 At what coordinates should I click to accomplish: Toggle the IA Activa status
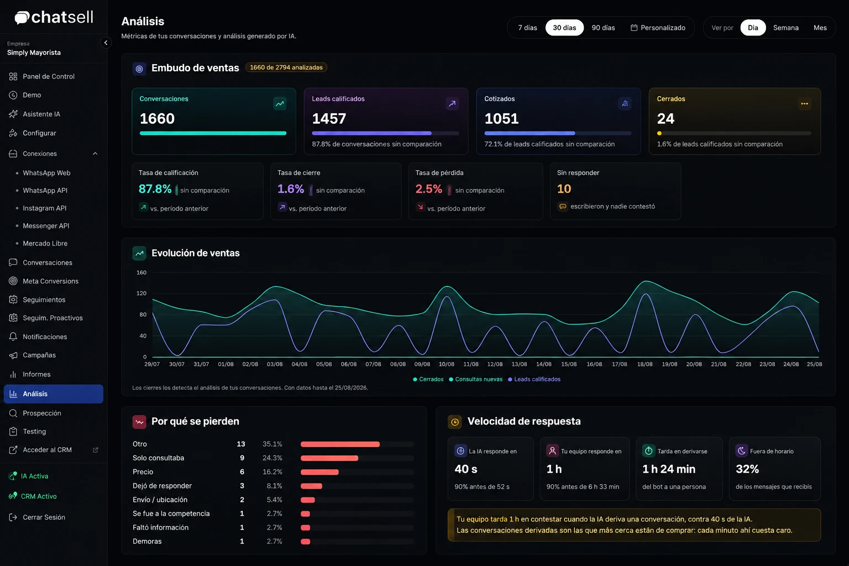[29, 476]
